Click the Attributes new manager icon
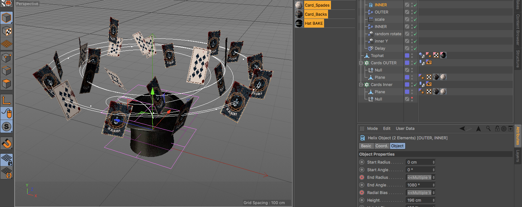 510,128
